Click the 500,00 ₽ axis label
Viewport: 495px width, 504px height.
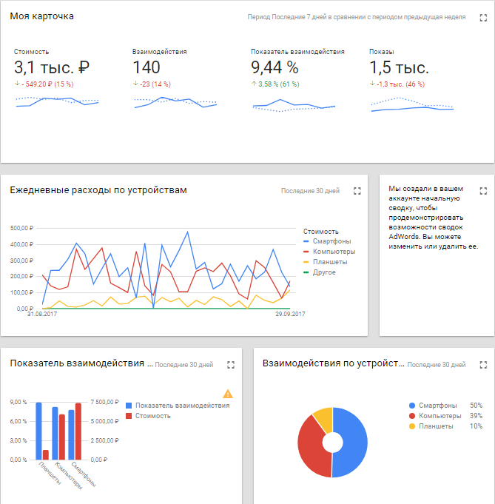[x=22, y=228]
